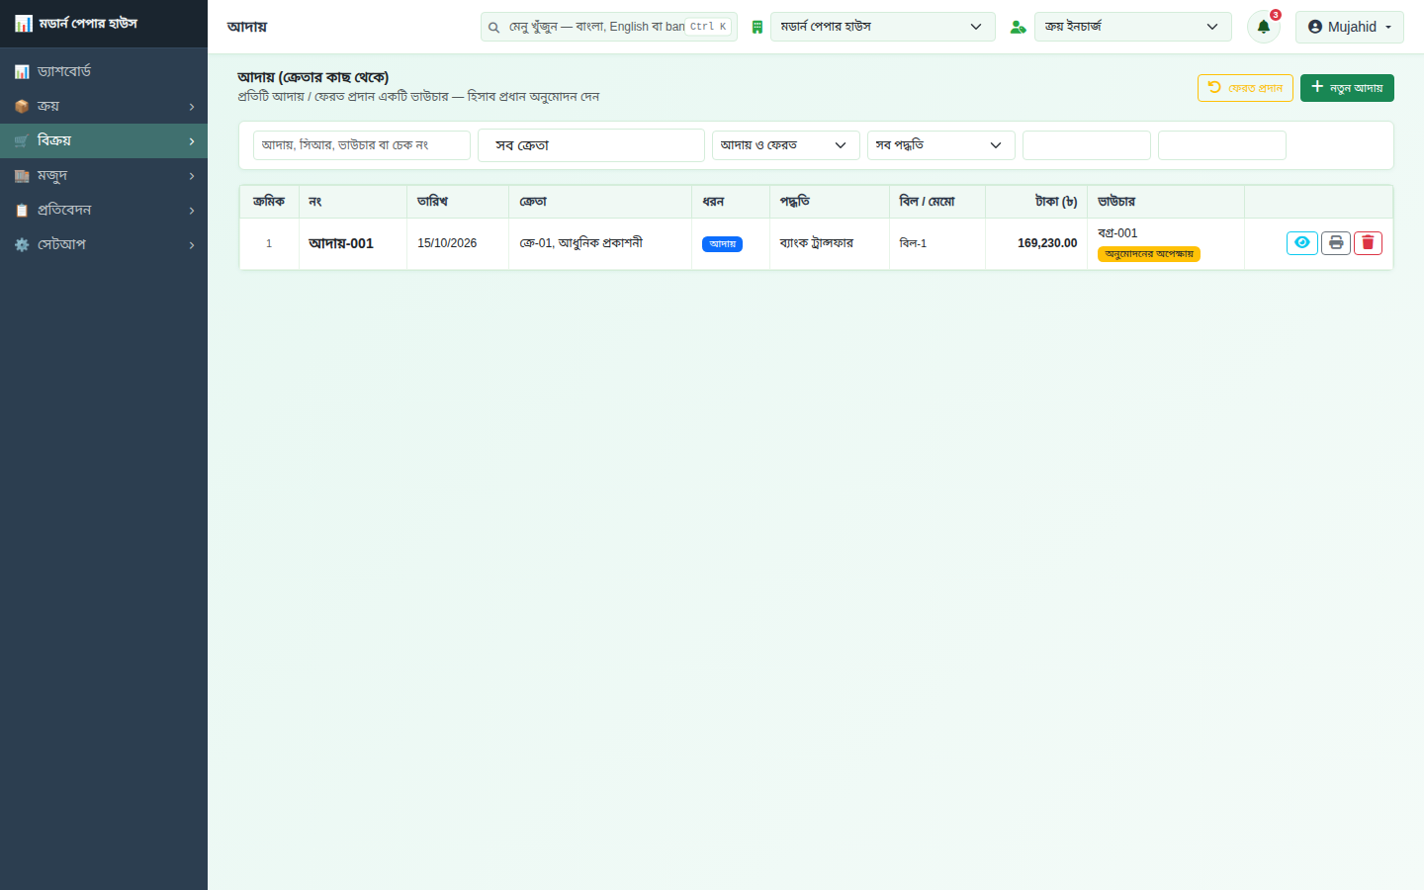Image resolution: width=1424 pixels, height=890 pixels.
Task: Click the green user role icon
Action: pyautogui.click(x=1018, y=27)
